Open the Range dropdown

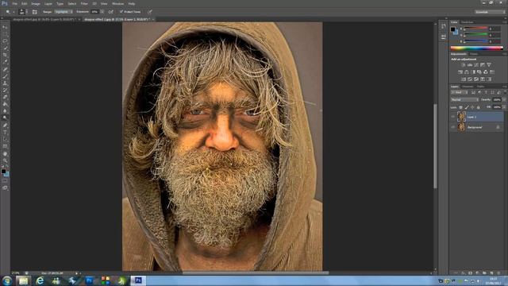(63, 12)
